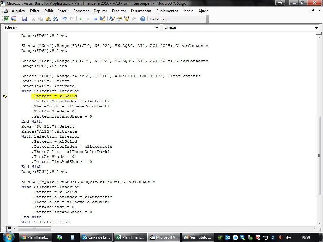Open the Janela menu
This screenshot has height=242, width=323.
(x=188, y=11)
